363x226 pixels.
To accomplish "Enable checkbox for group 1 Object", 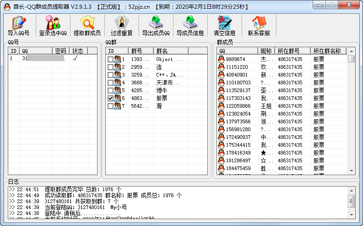I will pyautogui.click(x=110, y=59).
